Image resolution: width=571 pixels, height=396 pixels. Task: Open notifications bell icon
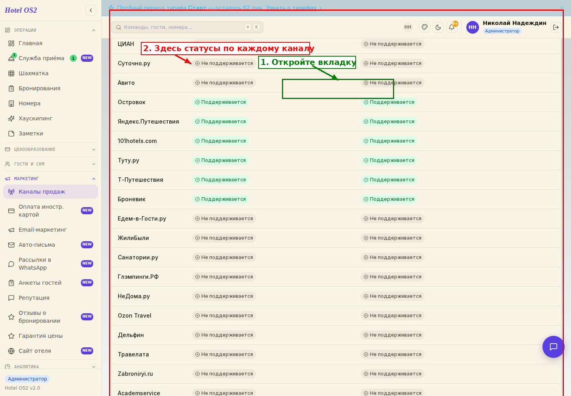(x=452, y=27)
